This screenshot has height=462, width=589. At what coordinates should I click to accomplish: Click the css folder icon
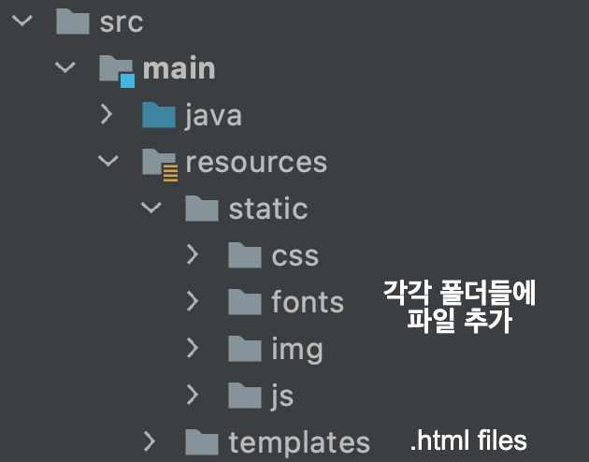click(245, 255)
